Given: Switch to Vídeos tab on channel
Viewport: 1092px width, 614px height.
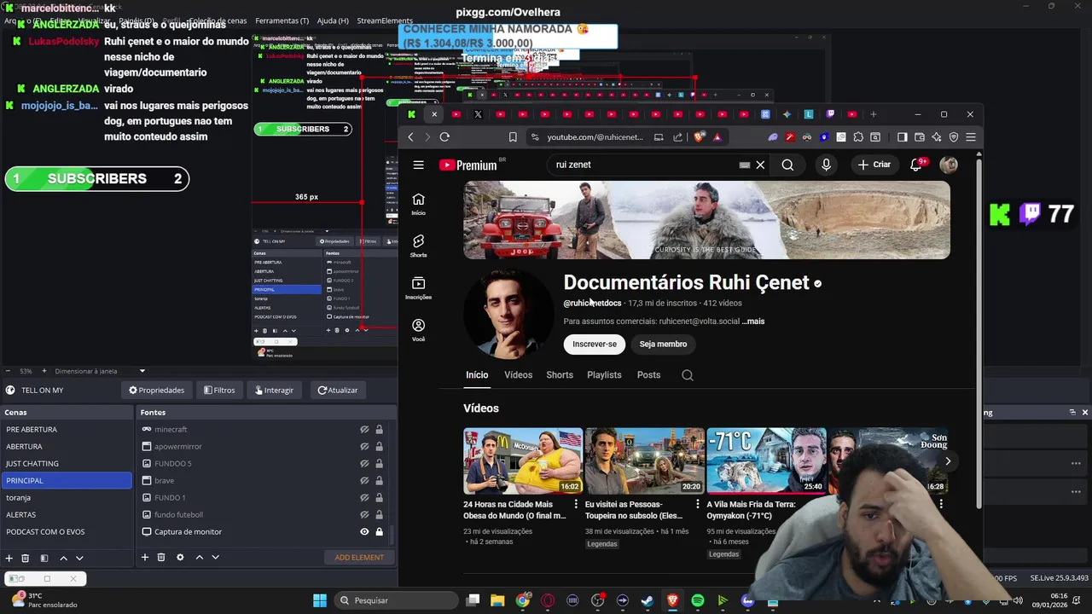Looking at the screenshot, I should (518, 375).
